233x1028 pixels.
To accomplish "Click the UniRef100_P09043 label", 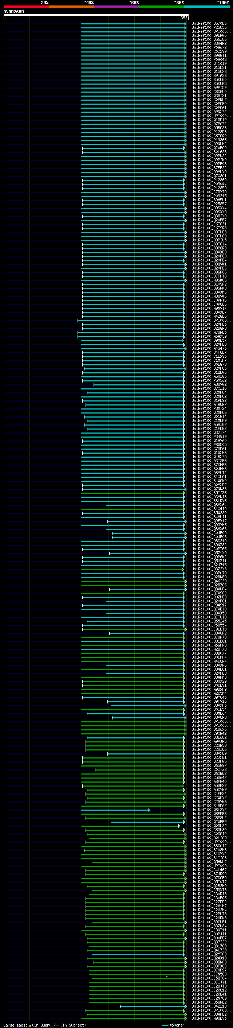I will tap(209, 59).
